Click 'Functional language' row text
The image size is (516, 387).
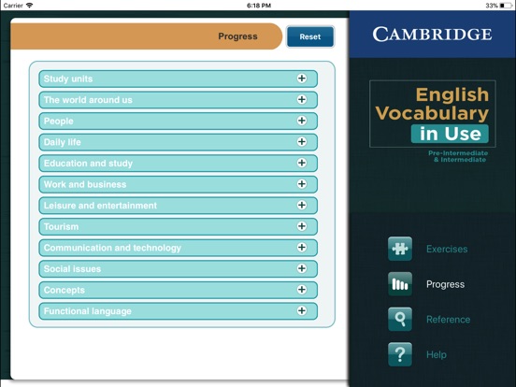88,311
